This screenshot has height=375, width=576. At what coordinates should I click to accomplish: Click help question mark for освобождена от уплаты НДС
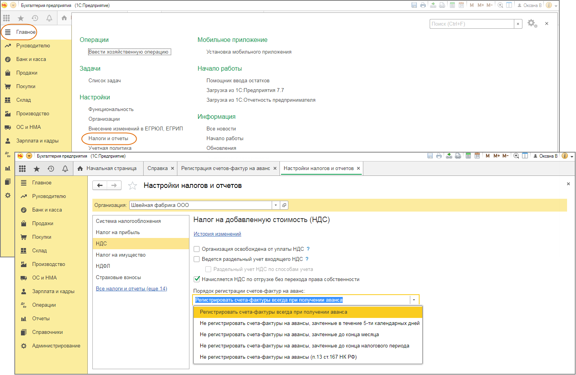(308, 249)
